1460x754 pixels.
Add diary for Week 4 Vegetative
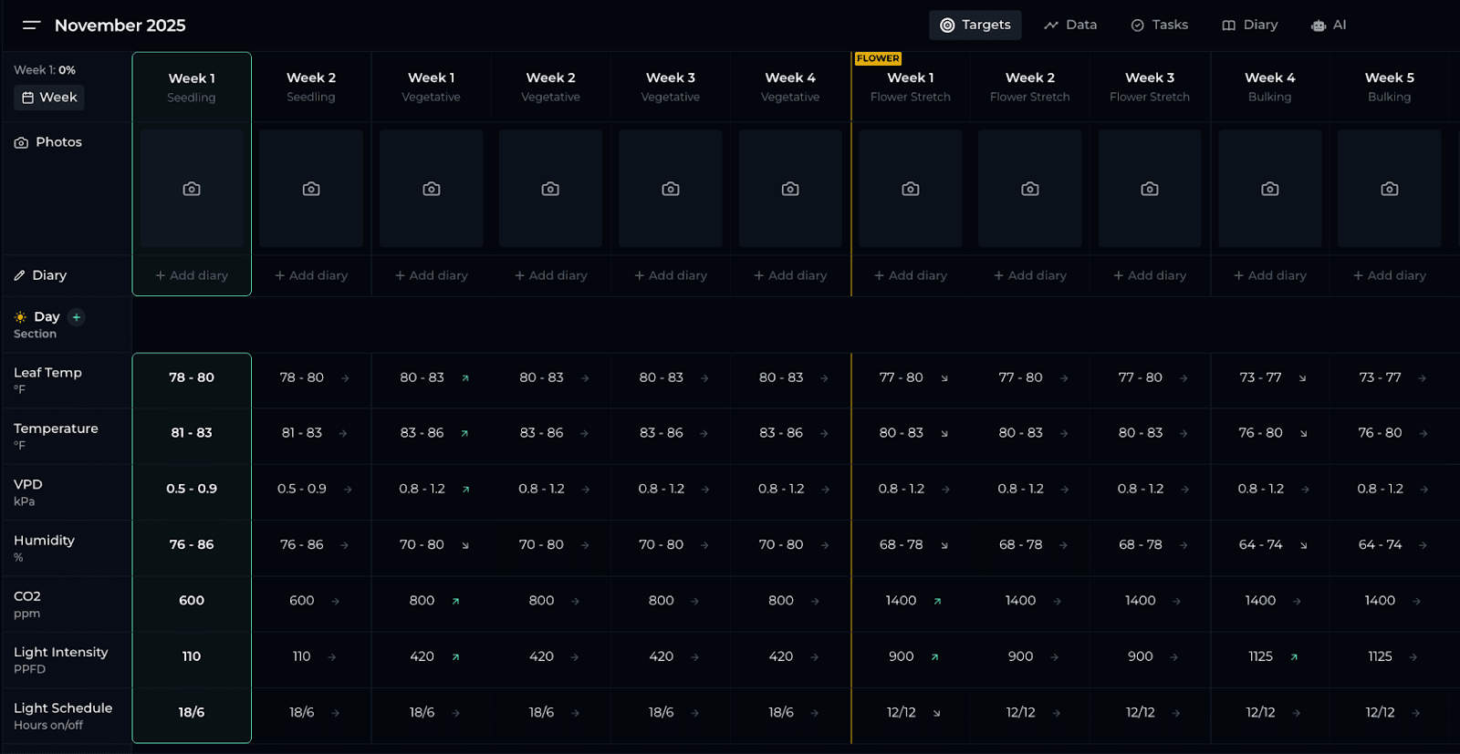point(790,275)
